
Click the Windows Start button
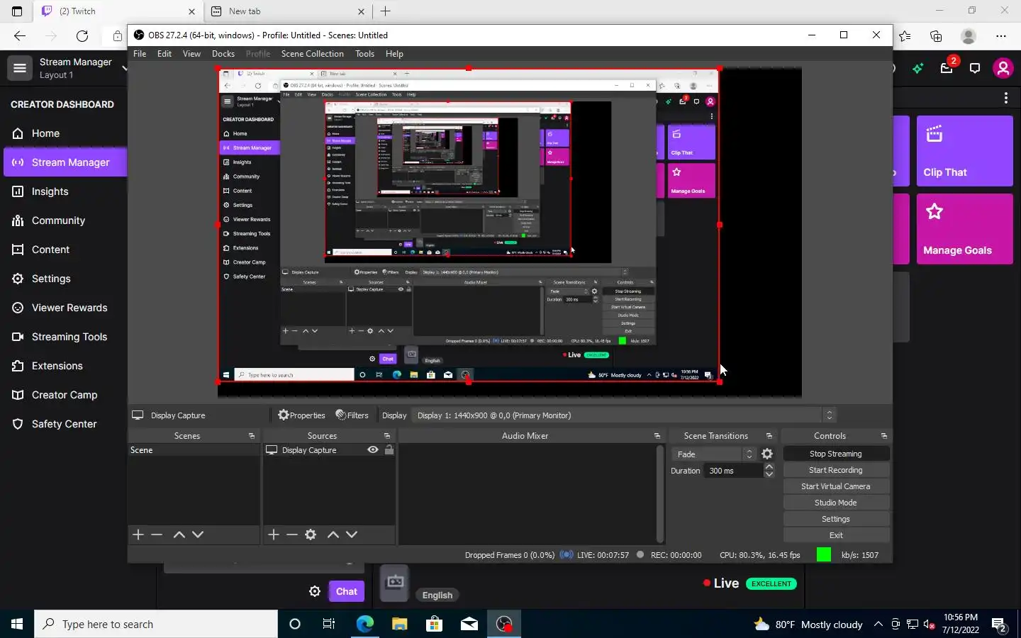click(17, 624)
